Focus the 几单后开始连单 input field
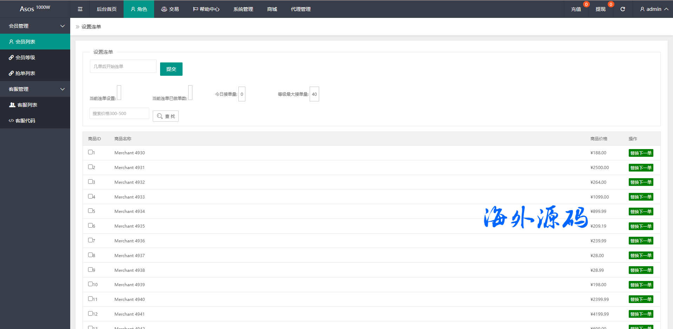Viewport: 673px width, 329px height. pyautogui.click(x=123, y=66)
